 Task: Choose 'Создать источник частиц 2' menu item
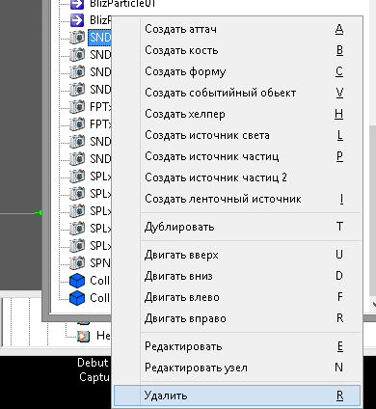tap(237, 177)
